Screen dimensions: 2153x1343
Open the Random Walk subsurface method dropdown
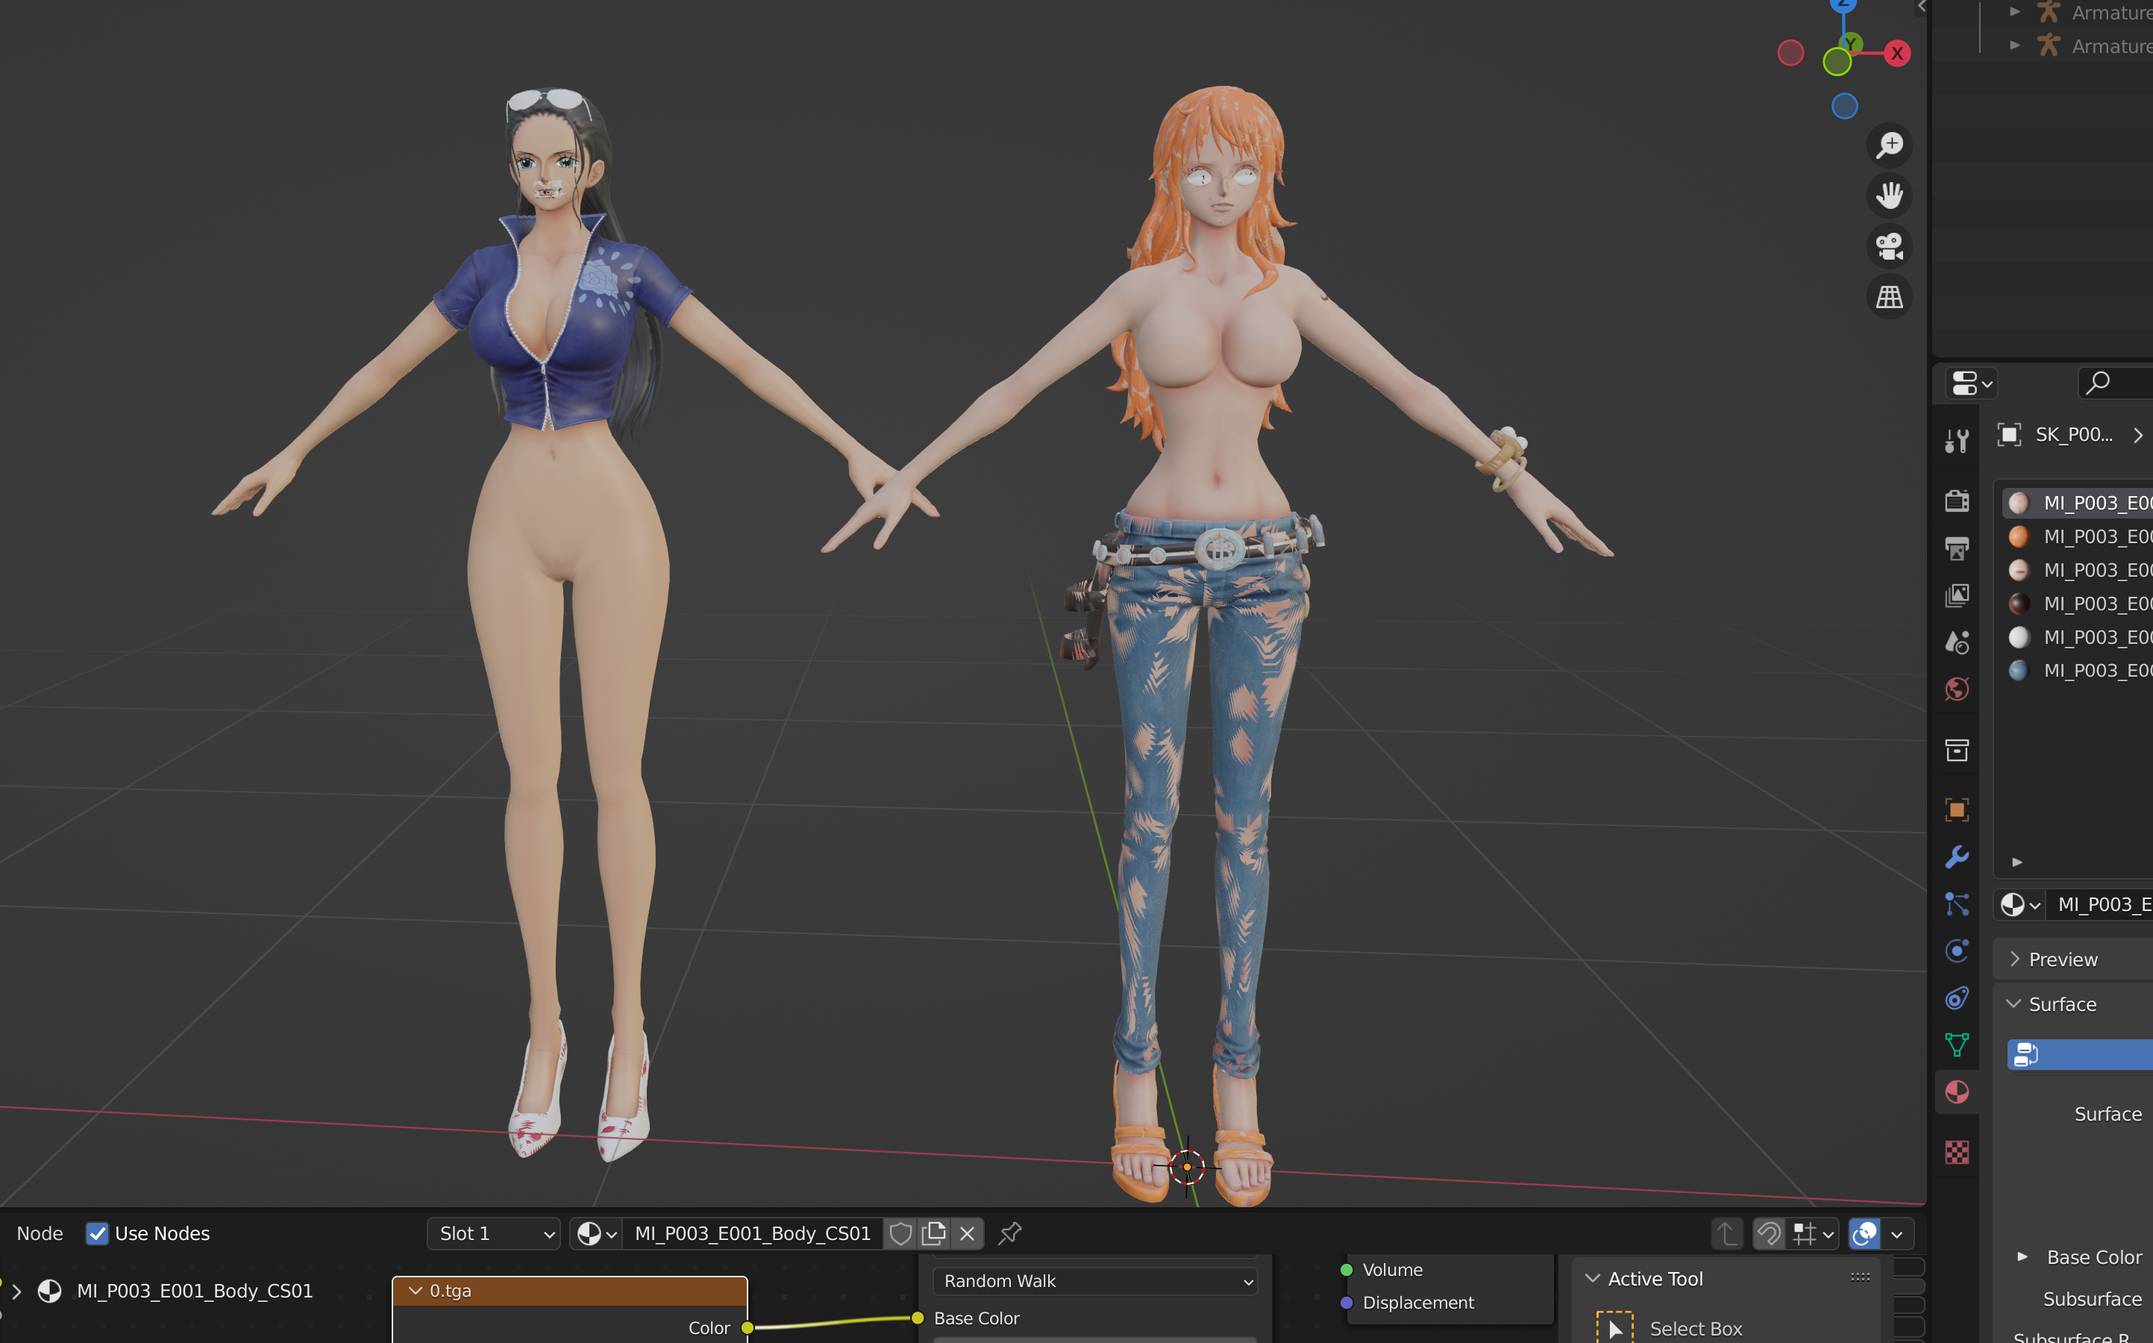(x=1096, y=1281)
